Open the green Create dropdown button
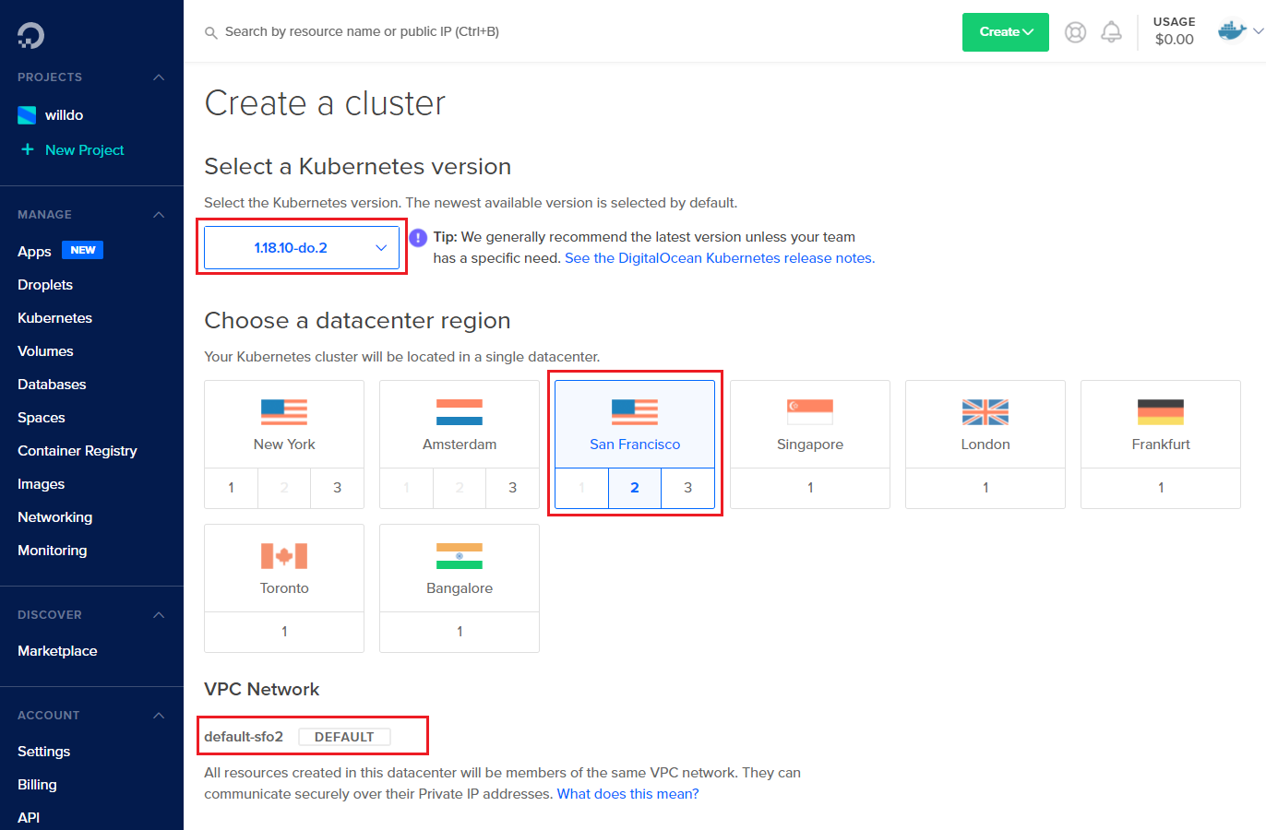1266x830 pixels. click(x=1006, y=32)
